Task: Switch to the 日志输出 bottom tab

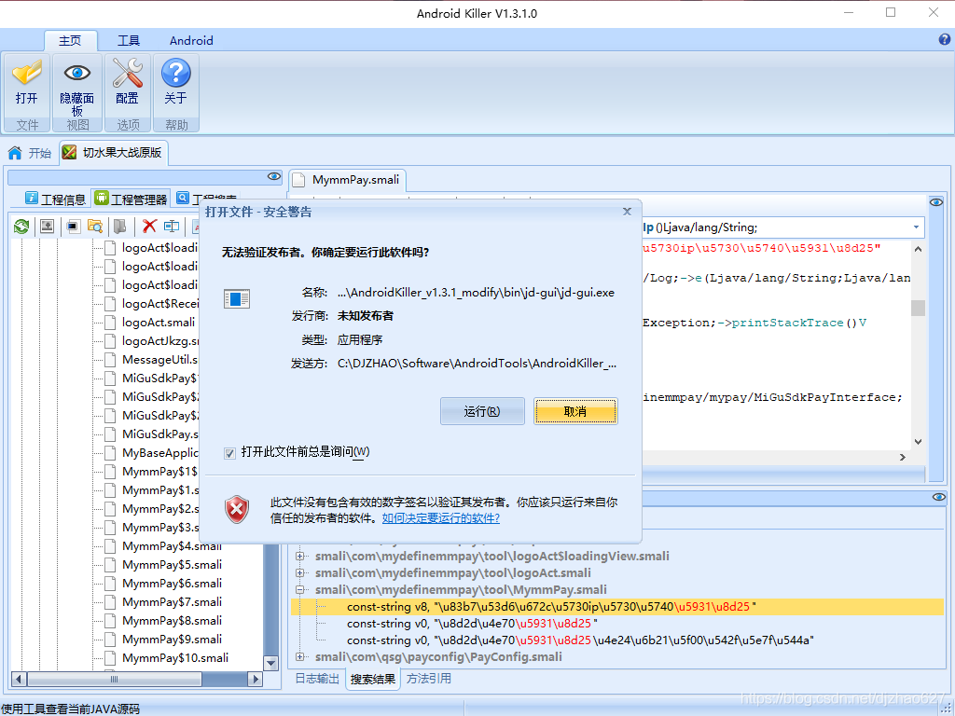Action: pyautogui.click(x=317, y=679)
